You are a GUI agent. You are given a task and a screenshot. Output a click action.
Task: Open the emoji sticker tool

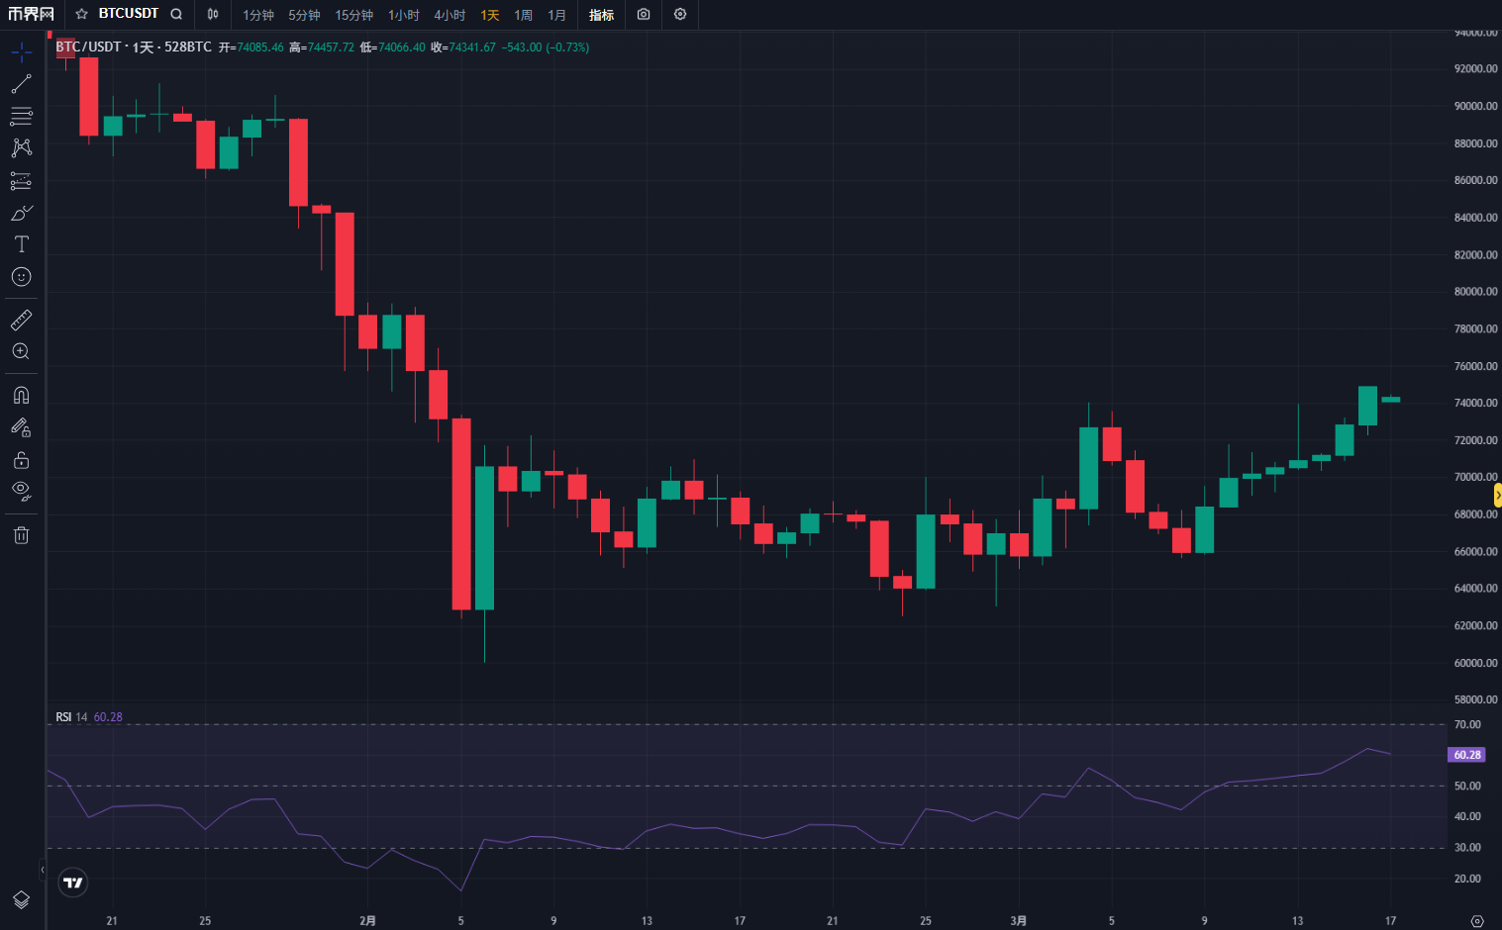point(21,277)
